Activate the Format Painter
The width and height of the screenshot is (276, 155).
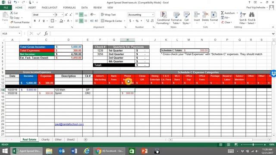(x=20, y=22)
